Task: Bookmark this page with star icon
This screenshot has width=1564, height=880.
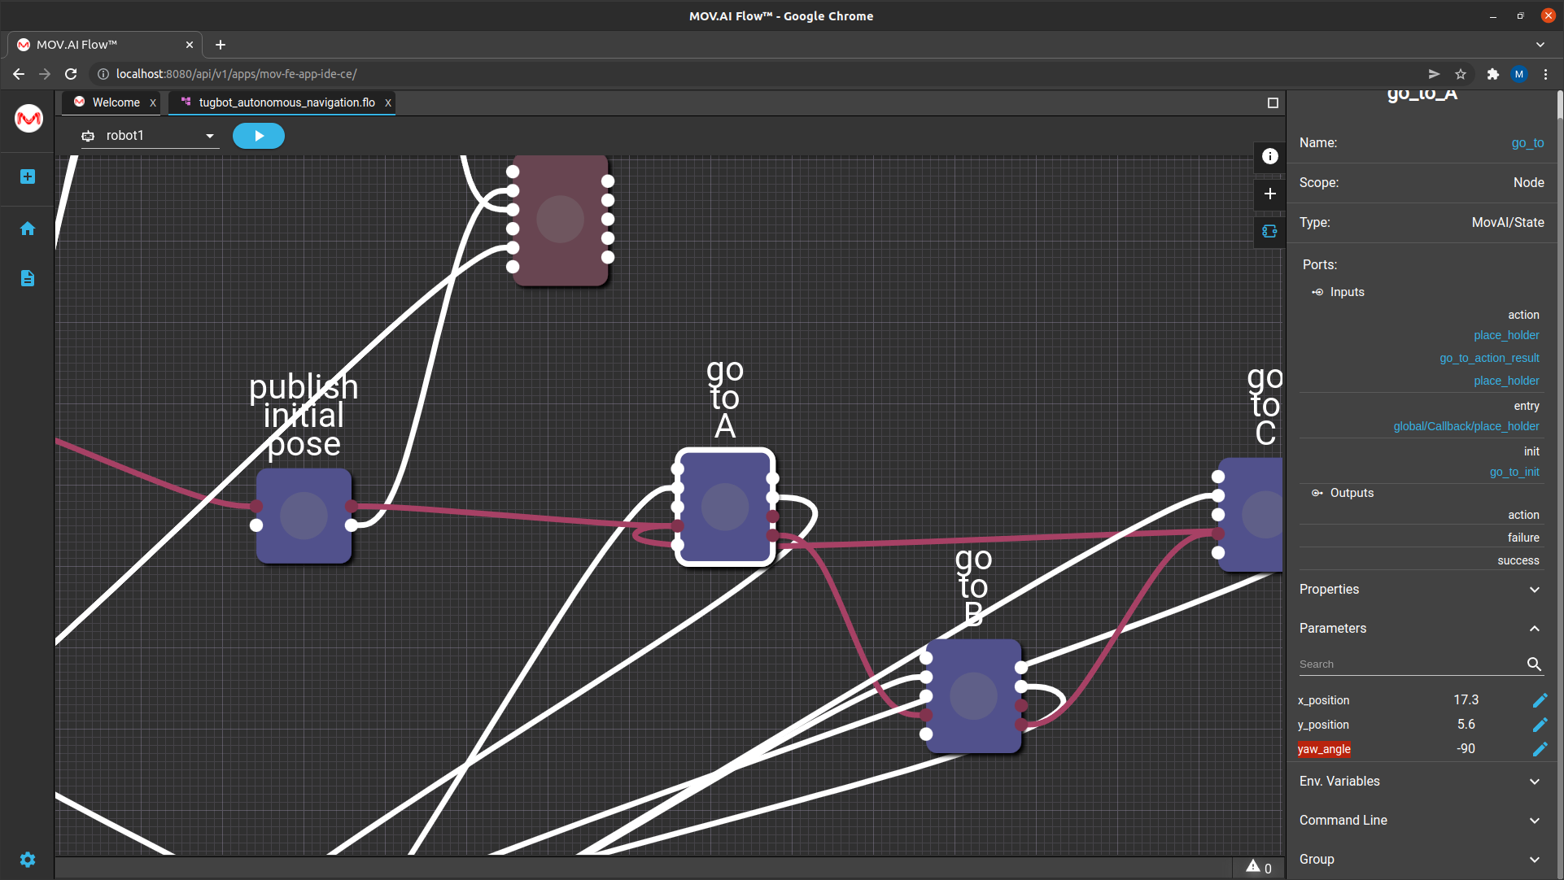Action: point(1461,74)
